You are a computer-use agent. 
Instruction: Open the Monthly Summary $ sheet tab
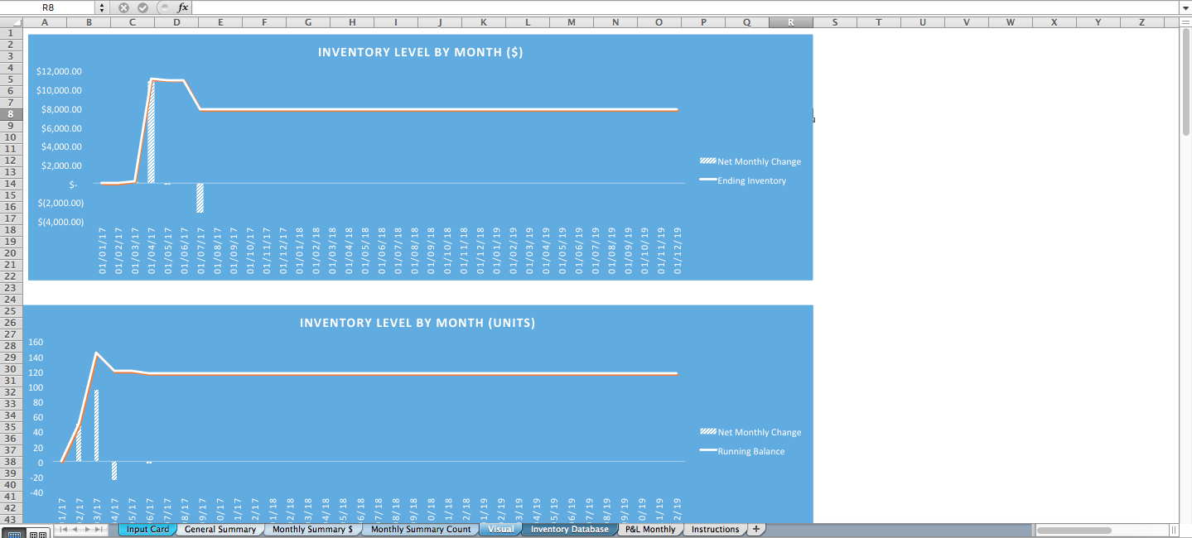312,529
